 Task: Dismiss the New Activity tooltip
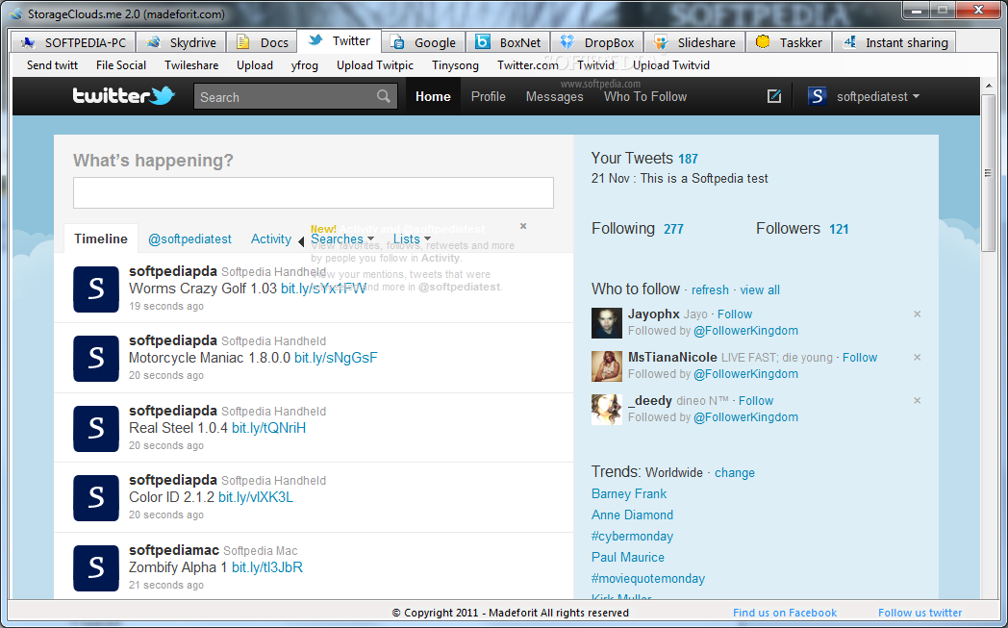[x=523, y=226]
